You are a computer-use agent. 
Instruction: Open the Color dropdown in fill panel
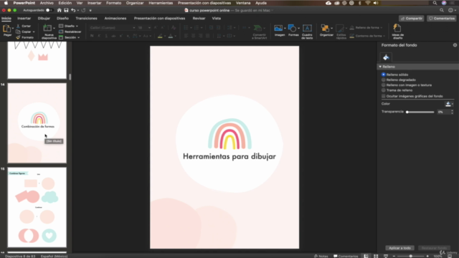[x=449, y=104]
